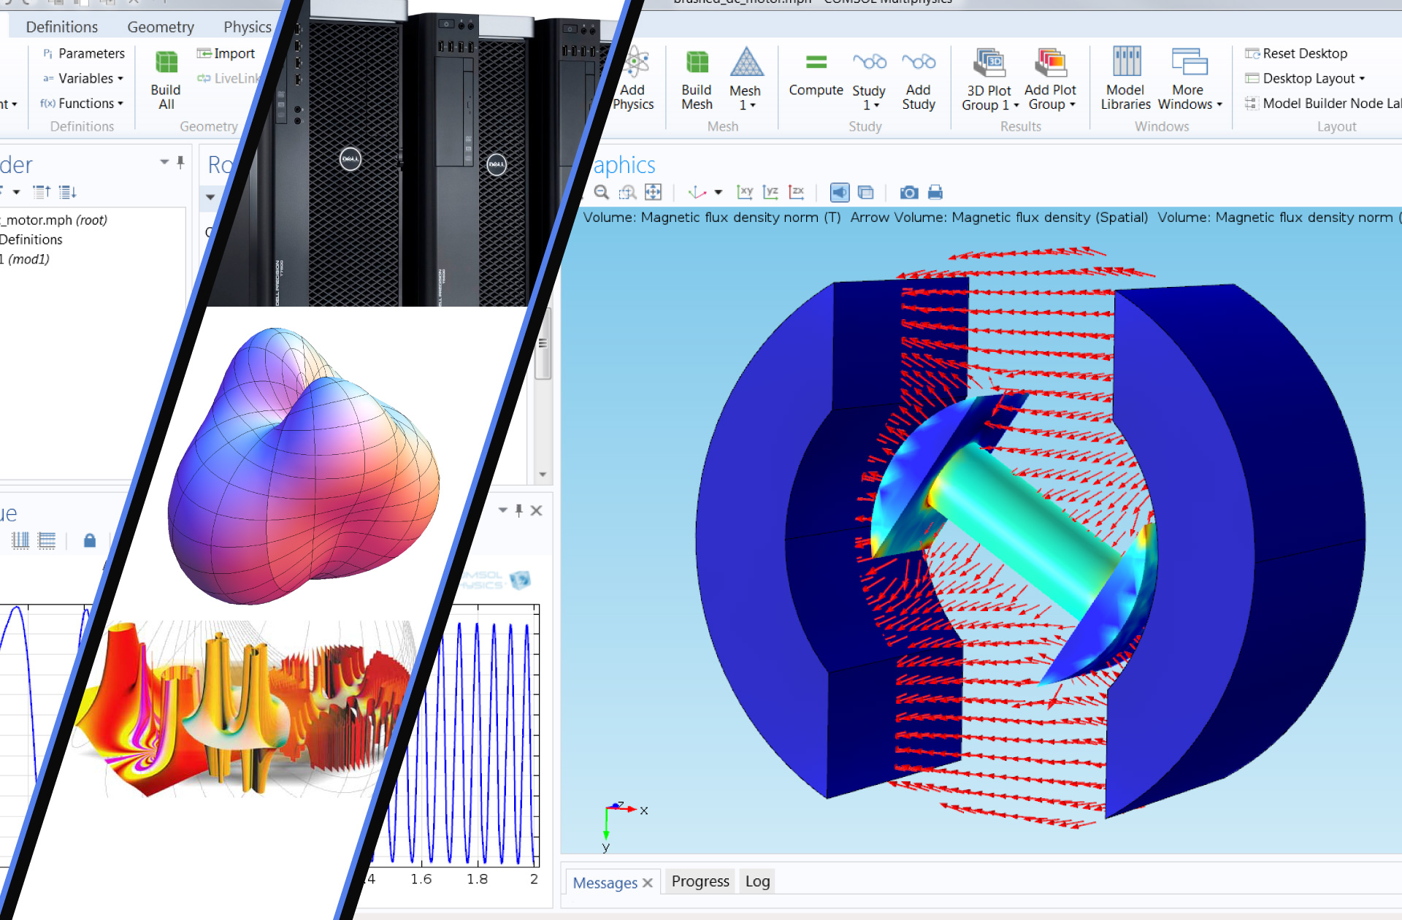This screenshot has height=920, width=1402.
Task: Click the Zoom Out magnifier icon
Action: click(x=601, y=192)
